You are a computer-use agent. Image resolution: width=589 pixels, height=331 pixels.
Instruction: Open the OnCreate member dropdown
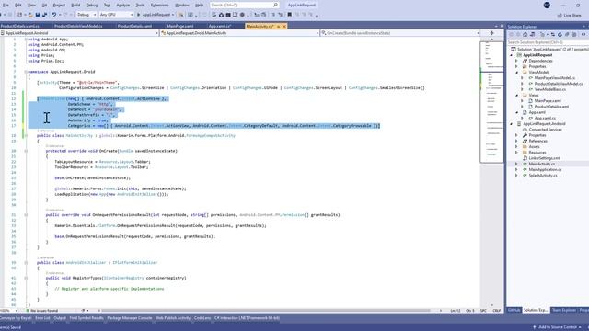tap(400, 33)
